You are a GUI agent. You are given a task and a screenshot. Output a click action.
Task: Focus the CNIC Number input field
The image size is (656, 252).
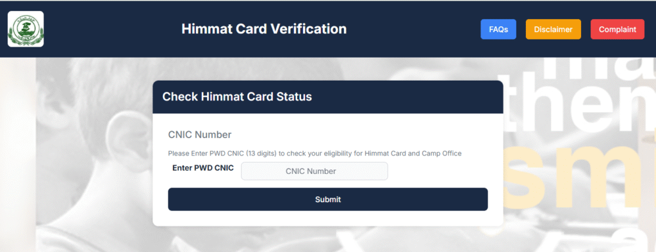[x=315, y=171]
